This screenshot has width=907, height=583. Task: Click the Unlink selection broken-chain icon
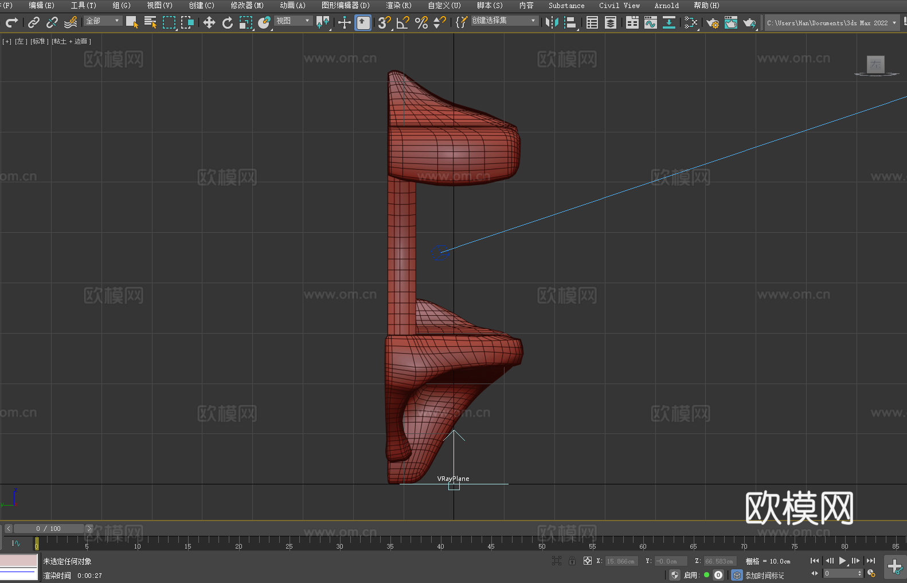click(x=52, y=22)
